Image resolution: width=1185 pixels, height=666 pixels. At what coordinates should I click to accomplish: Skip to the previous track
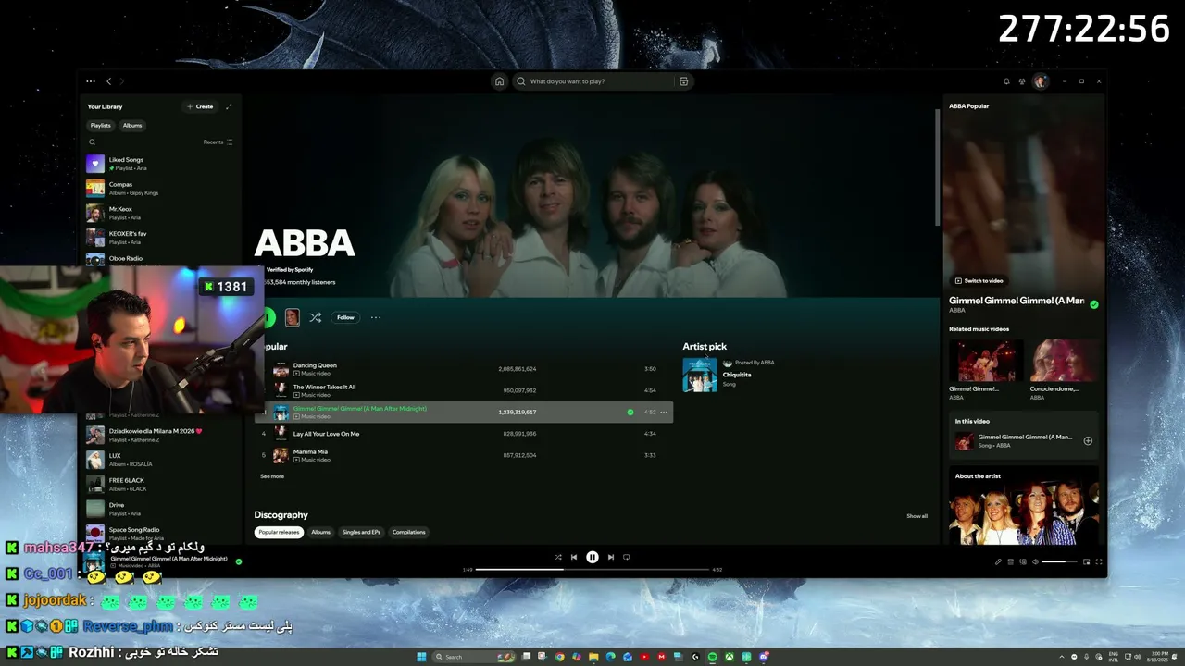click(574, 557)
